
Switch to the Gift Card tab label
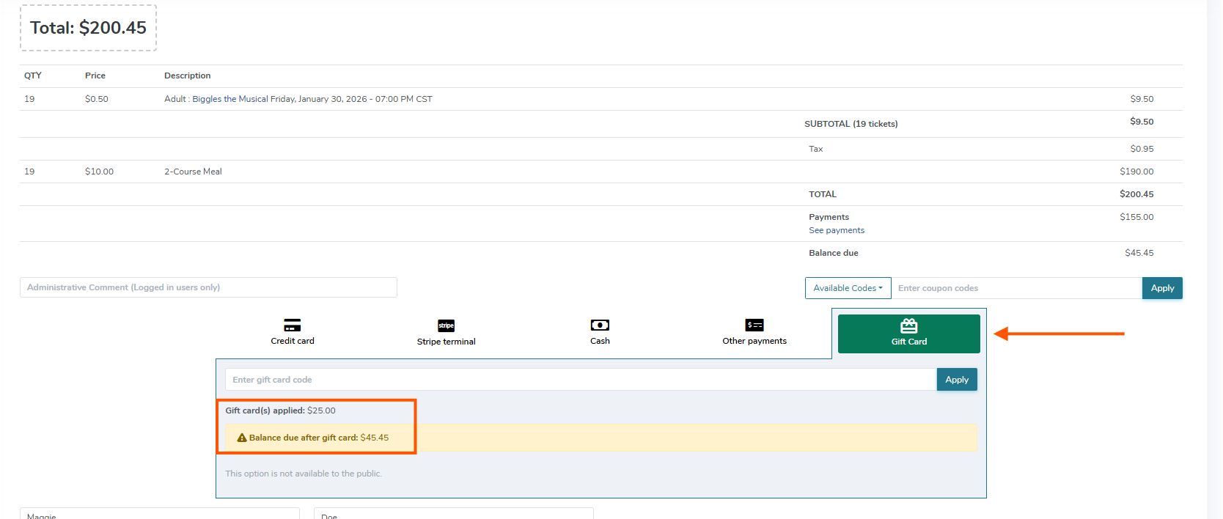(x=909, y=342)
